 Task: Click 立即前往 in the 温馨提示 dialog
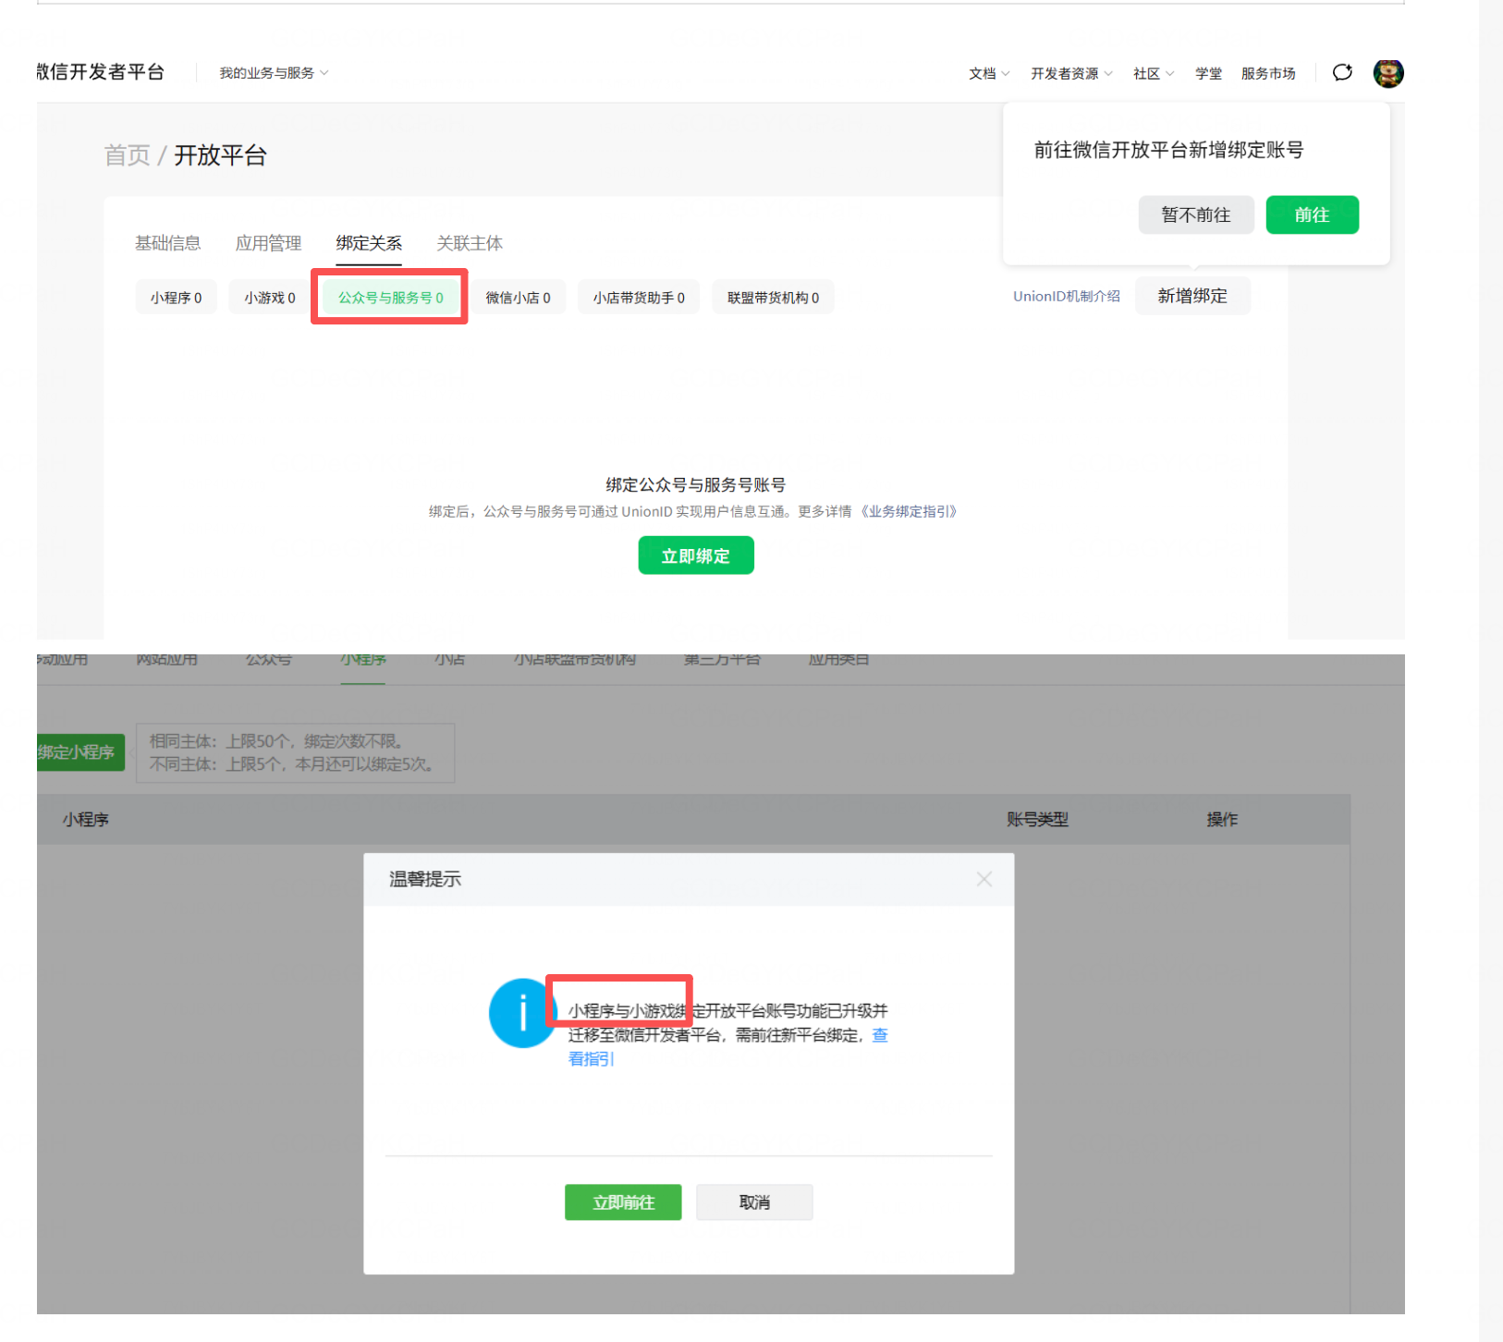[623, 1202]
